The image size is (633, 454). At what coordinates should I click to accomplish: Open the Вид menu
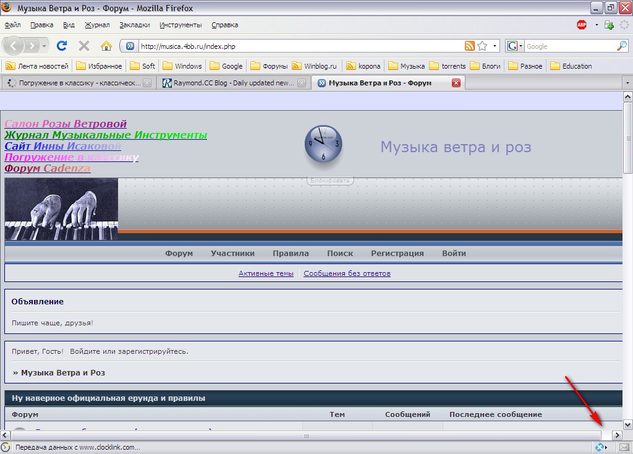click(69, 25)
